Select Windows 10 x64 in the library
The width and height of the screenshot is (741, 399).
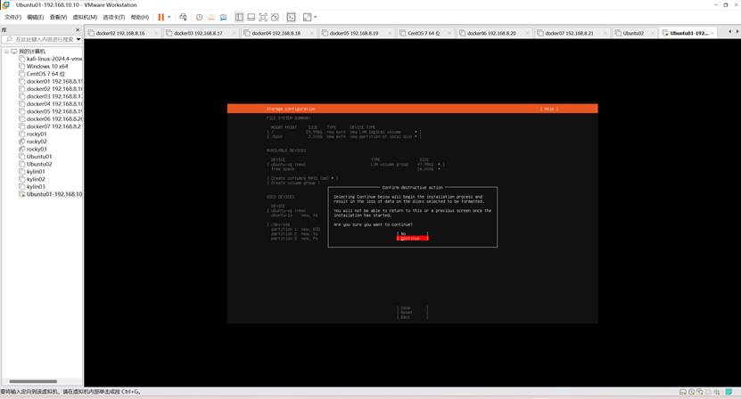44,66
